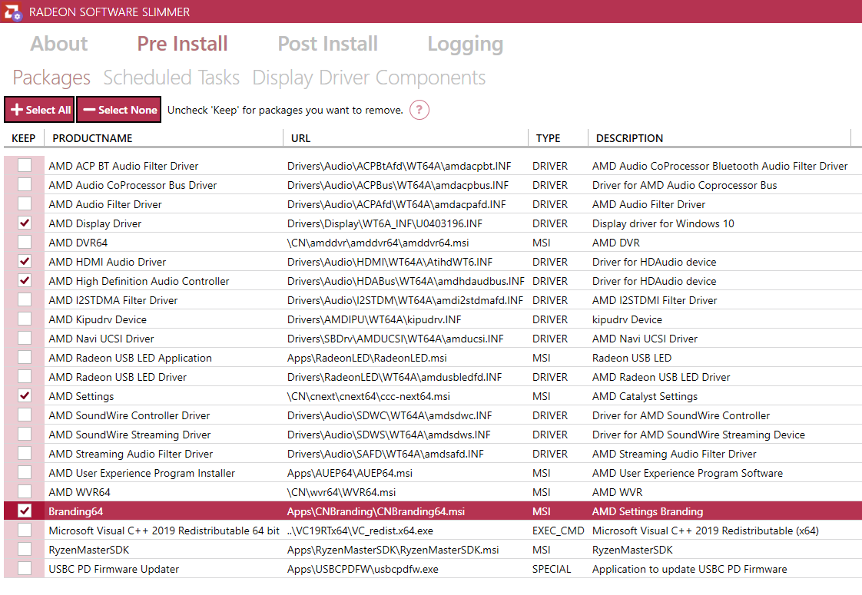Check Keep for AMD DVR64
This screenshot has height=595, width=862.
(x=24, y=243)
